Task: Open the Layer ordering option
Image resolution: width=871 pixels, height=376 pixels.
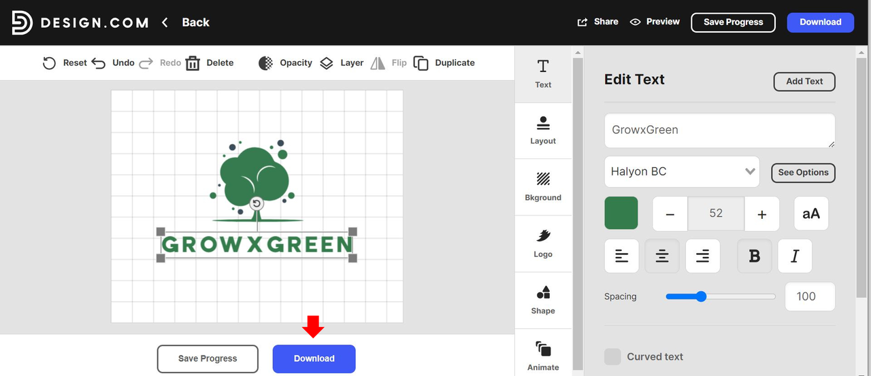Action: point(342,63)
